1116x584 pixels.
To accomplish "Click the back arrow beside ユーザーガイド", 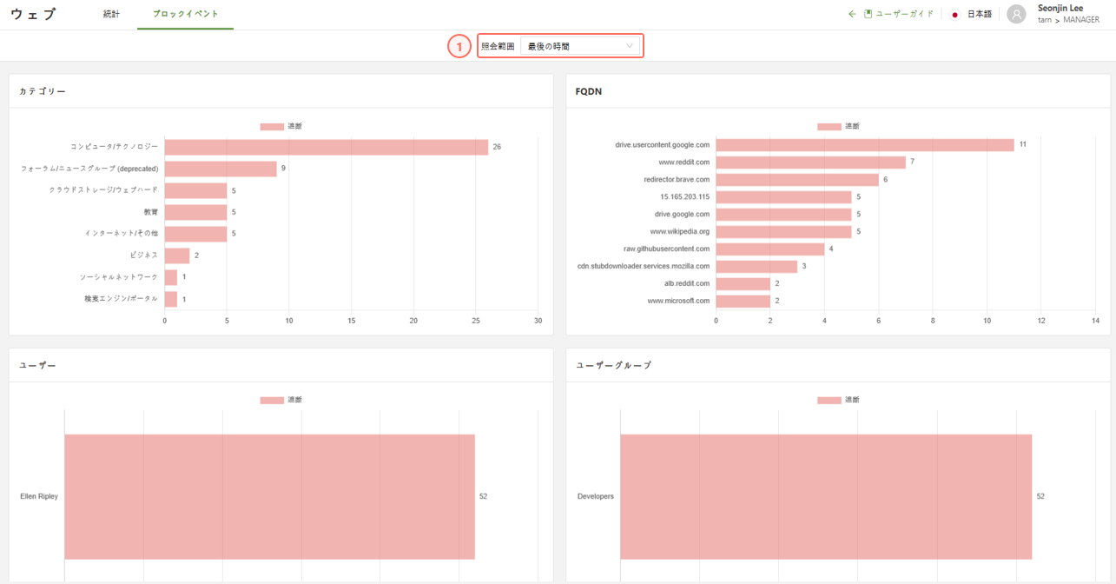I will point(852,14).
